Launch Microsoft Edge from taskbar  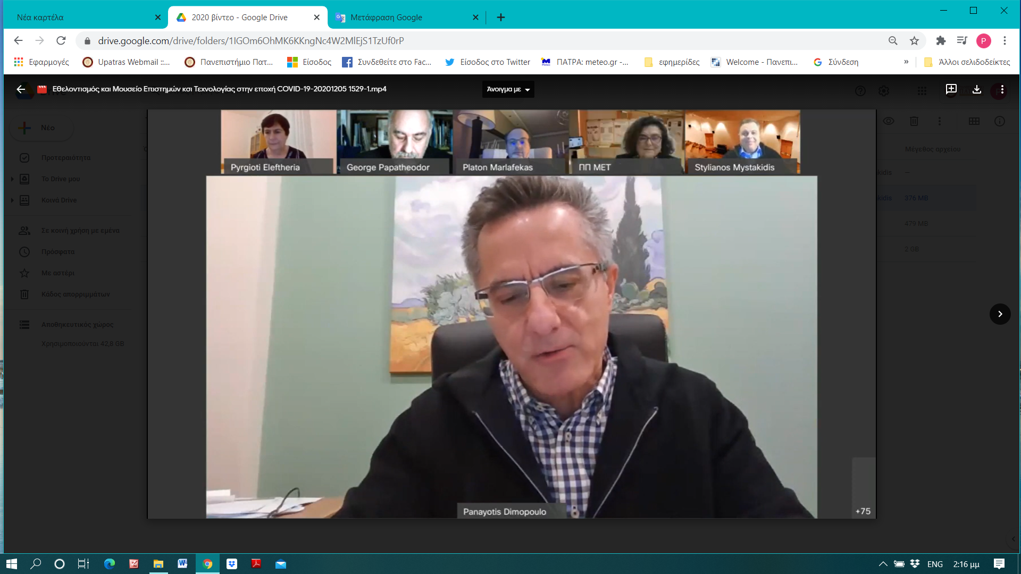click(110, 564)
